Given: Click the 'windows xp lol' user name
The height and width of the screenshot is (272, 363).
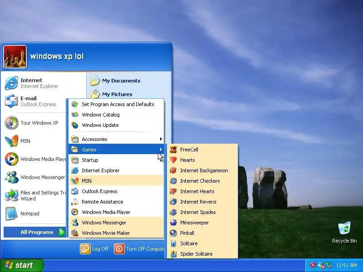Looking at the screenshot, I should click(x=57, y=56).
